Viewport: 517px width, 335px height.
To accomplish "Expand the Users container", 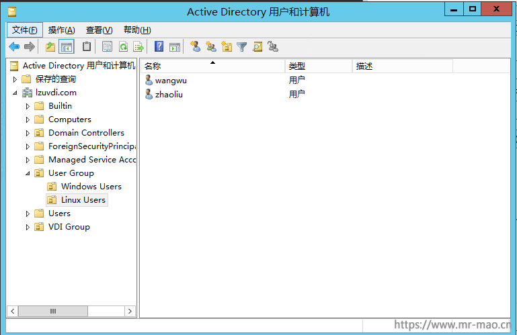I will point(28,213).
